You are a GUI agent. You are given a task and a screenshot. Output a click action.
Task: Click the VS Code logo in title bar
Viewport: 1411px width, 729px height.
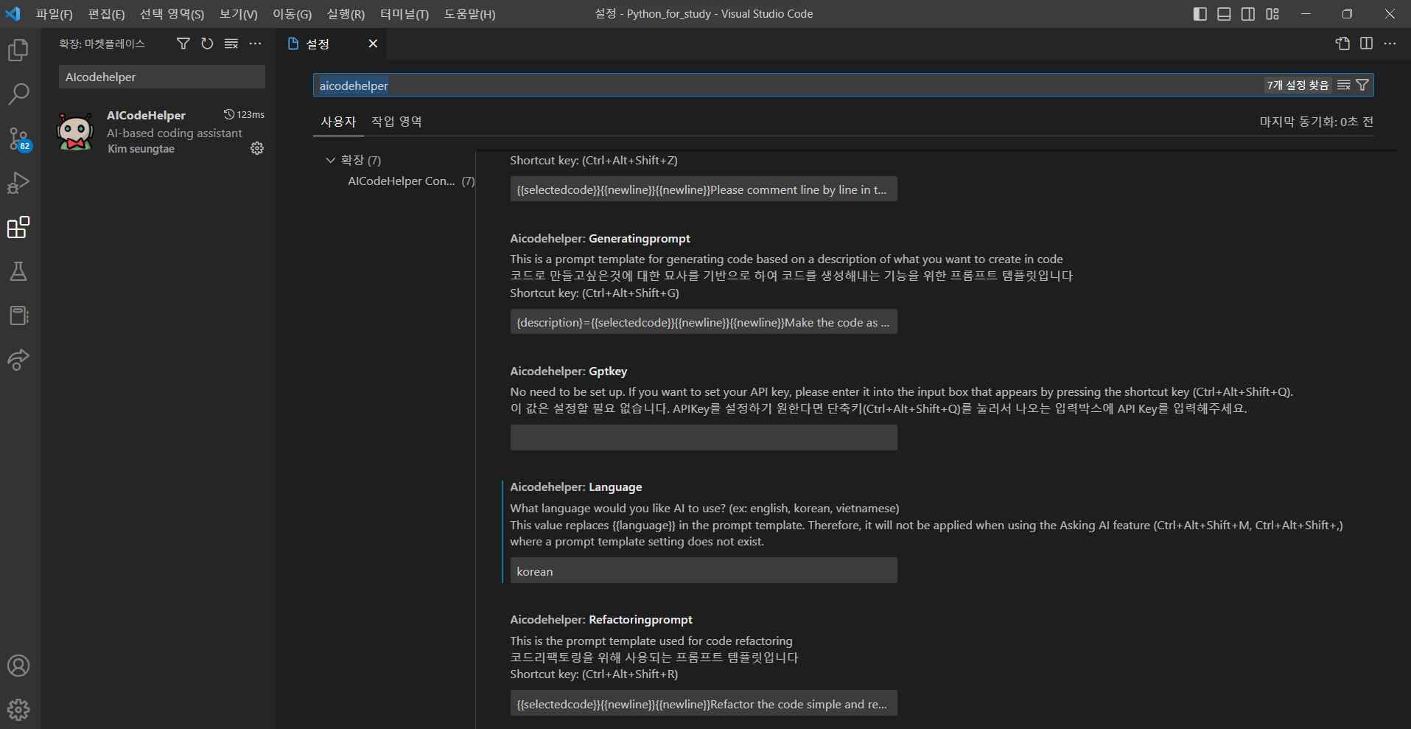[x=13, y=14]
